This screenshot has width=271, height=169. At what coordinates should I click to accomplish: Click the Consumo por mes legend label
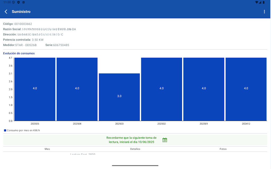(x=23, y=130)
